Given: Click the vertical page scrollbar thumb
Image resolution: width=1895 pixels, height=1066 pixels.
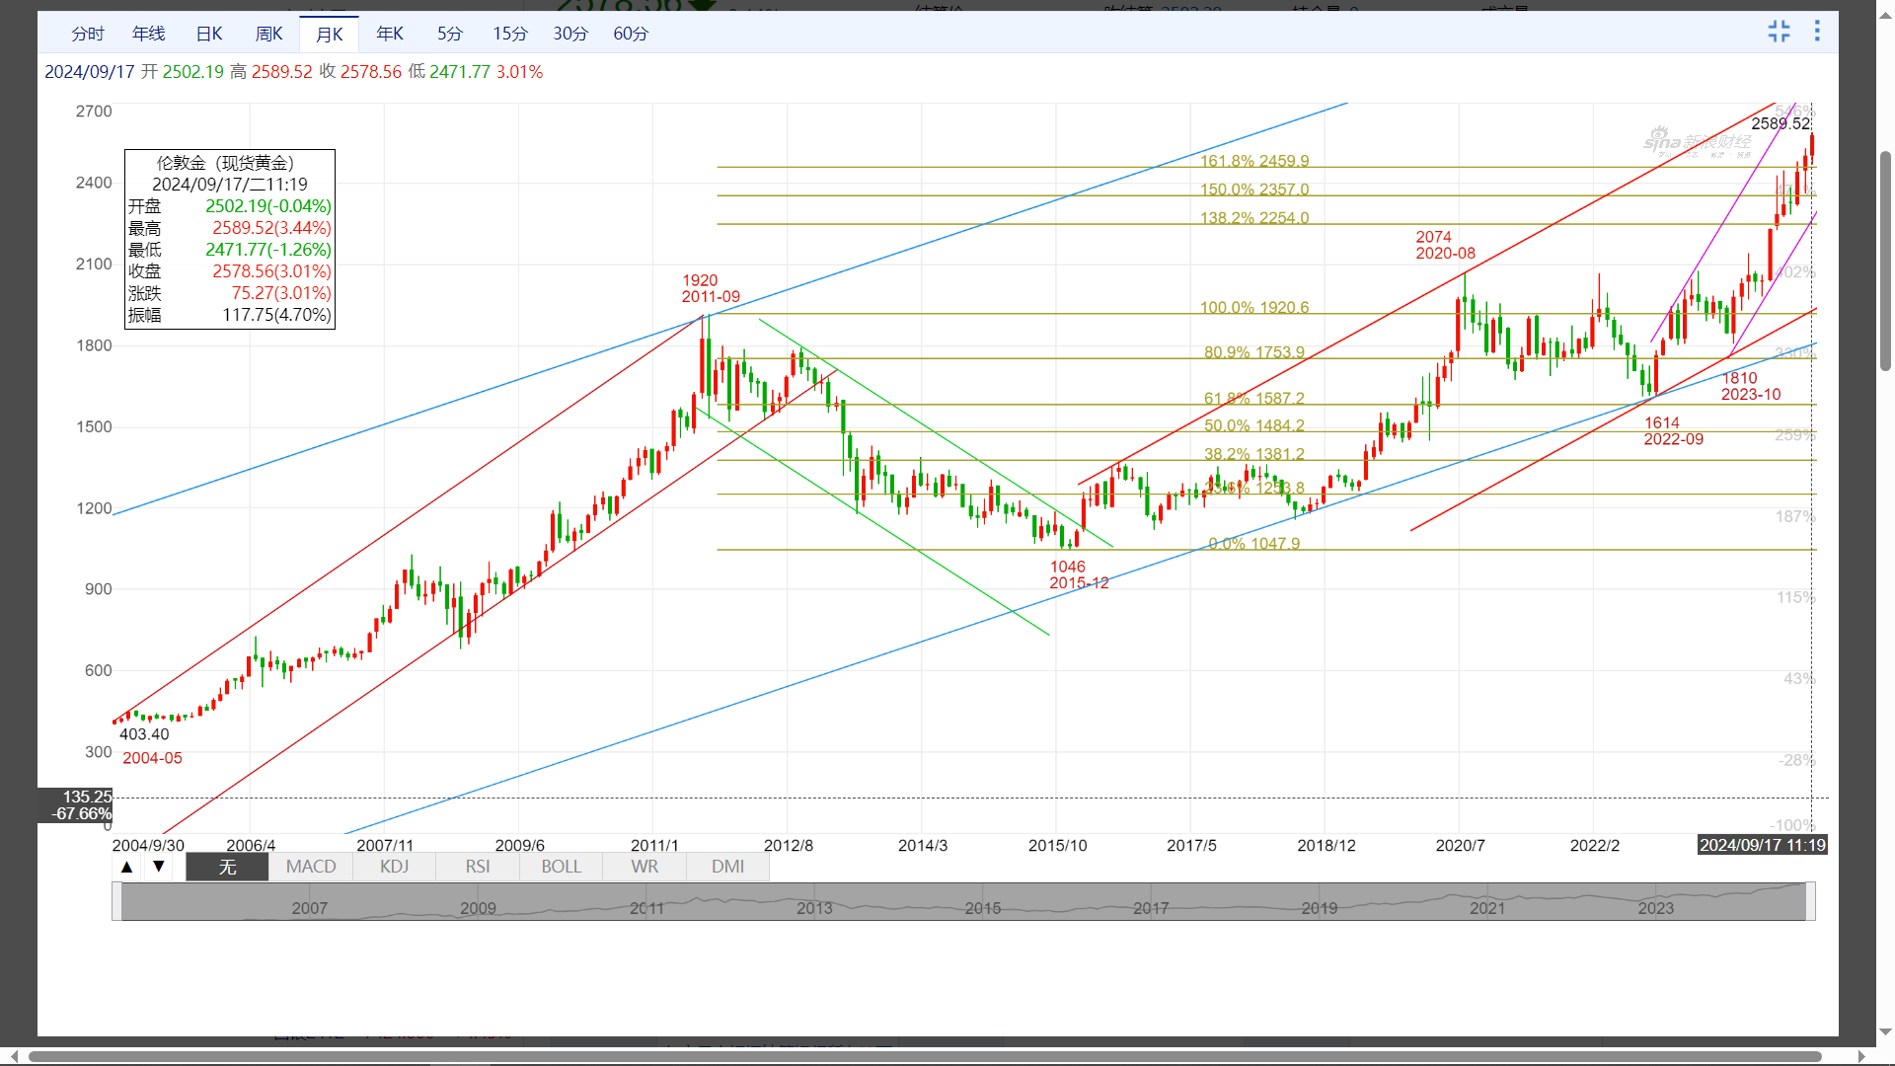Looking at the screenshot, I should click(1885, 262).
